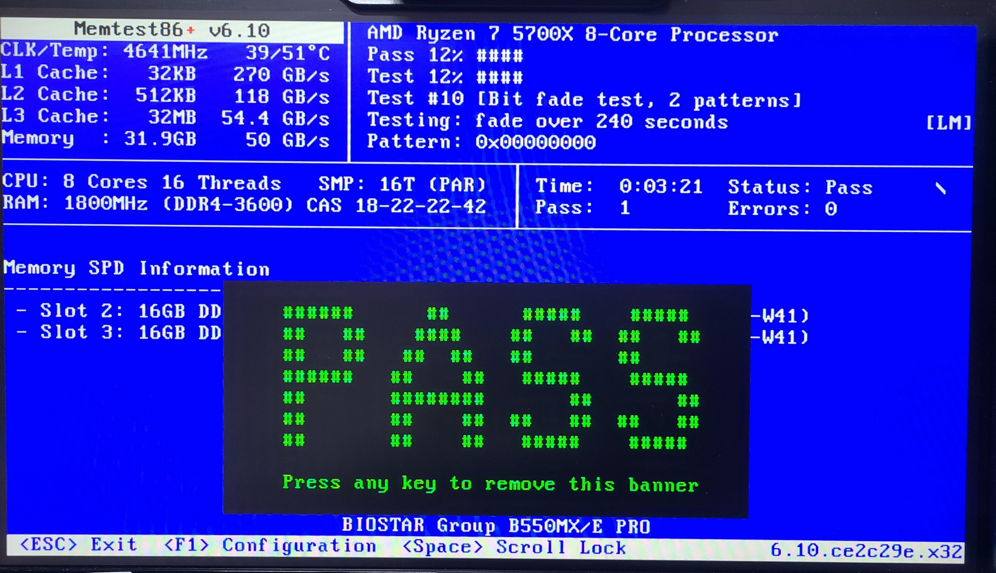Click the spinning activity indicator near Status
The image size is (996, 573).
[940, 188]
